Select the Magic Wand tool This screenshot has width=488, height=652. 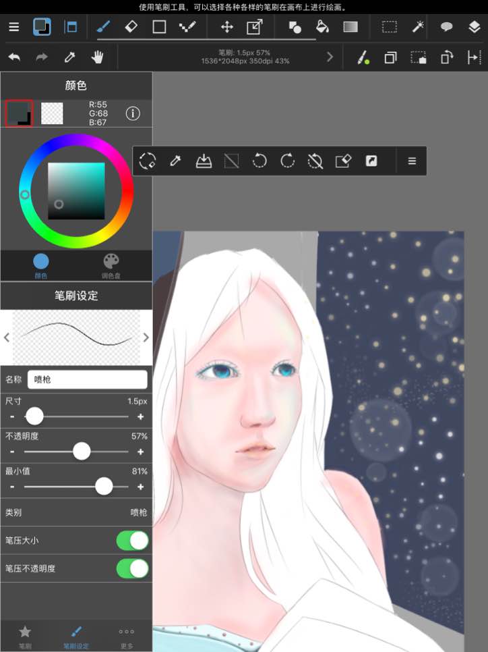(x=418, y=27)
